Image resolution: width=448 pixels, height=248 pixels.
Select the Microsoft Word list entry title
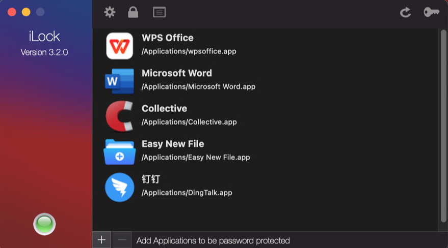pos(176,73)
